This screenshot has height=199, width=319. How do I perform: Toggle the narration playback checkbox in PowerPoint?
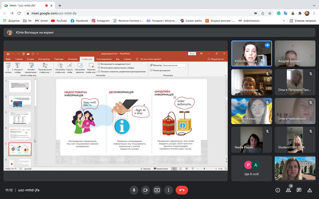click(x=99, y=64)
